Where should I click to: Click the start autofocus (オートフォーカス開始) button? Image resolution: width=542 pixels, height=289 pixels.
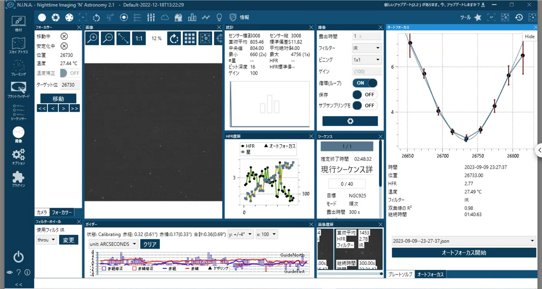pyautogui.click(x=464, y=253)
